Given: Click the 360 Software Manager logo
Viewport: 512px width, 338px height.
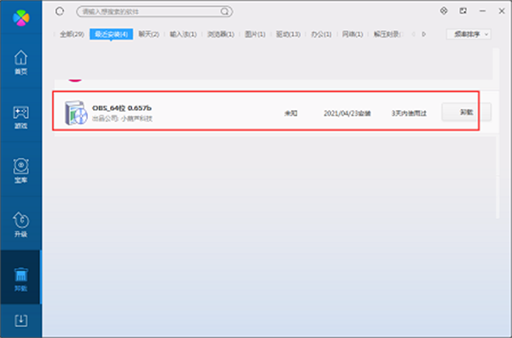Looking at the screenshot, I should click(20, 18).
